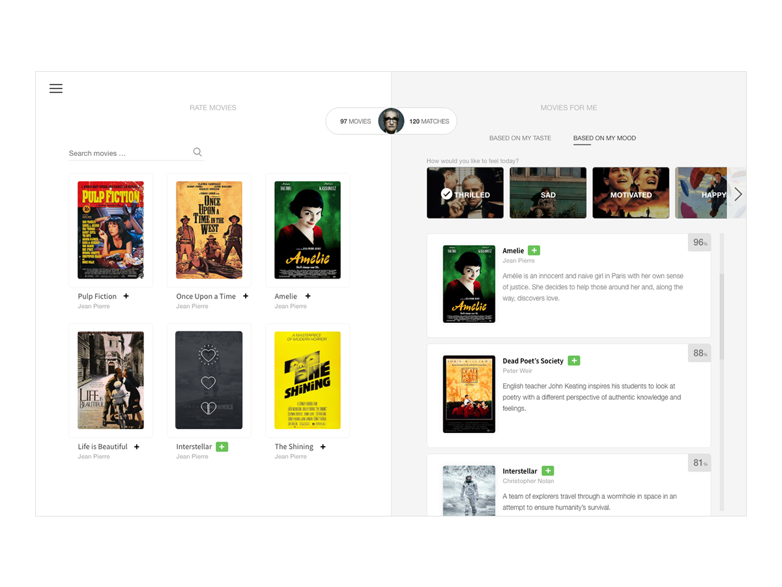782x587 pixels.
Task: Click the search magnifier icon
Action: pos(197,152)
